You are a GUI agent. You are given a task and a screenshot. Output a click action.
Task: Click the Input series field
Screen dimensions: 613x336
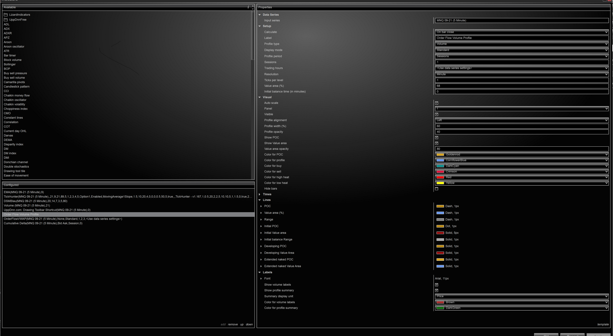(x=522, y=20)
